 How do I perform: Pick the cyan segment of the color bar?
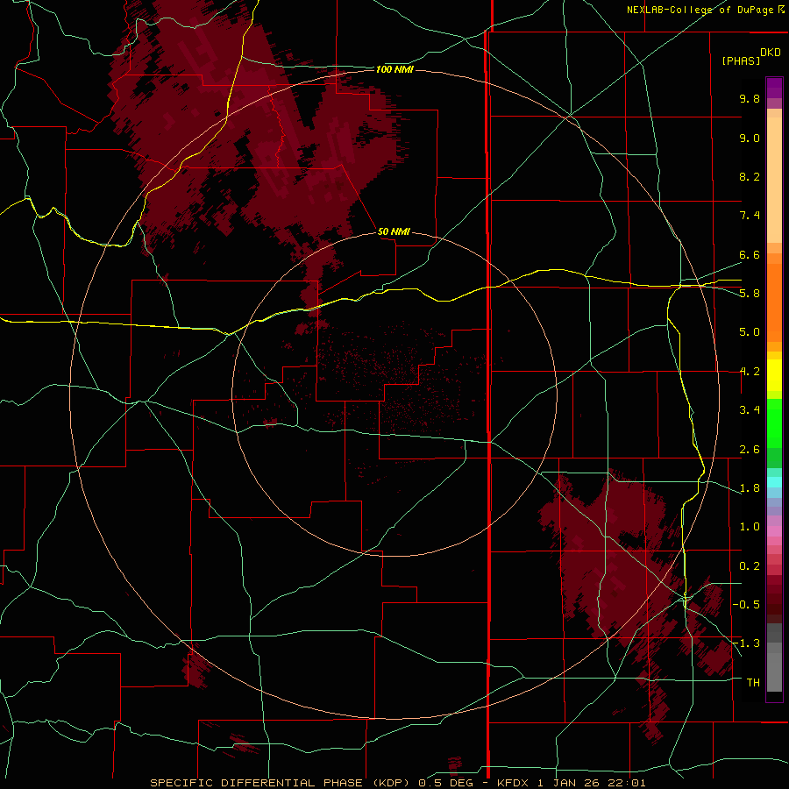click(774, 482)
